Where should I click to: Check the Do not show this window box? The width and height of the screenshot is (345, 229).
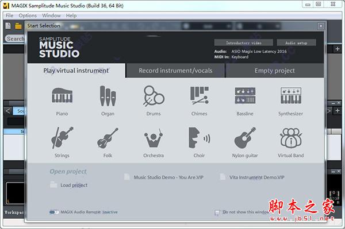click(217, 212)
